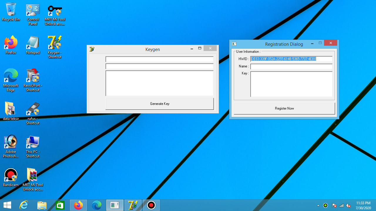This screenshot has height=211, width=376.
Task: Select the MRT Mi Tool black key shortcut
Action: point(55,15)
